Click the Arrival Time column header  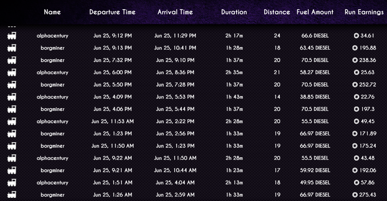point(175,12)
